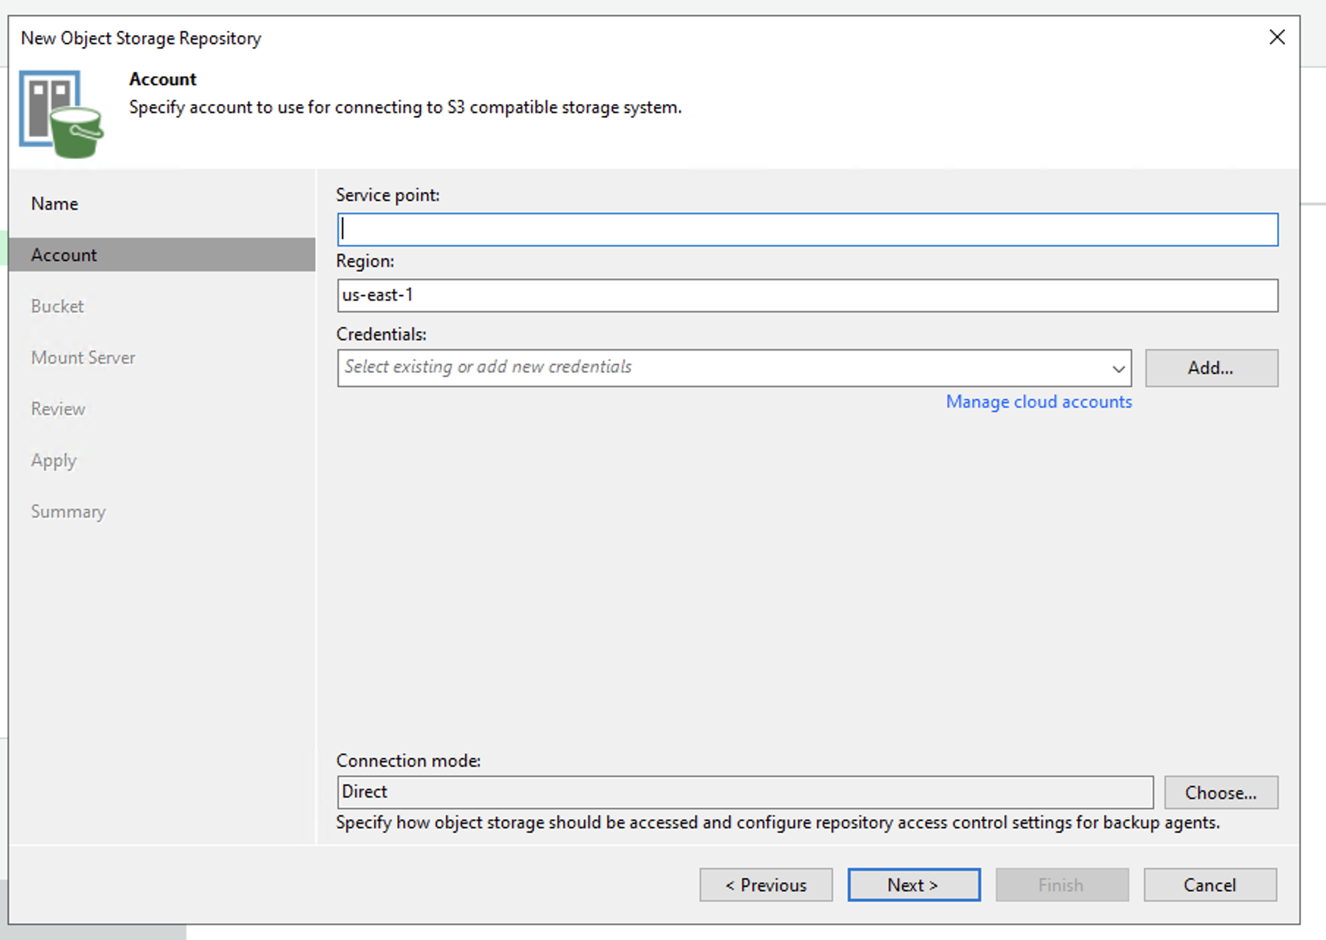The height and width of the screenshot is (940, 1326).
Task: Click the Connection mode description text
Action: coord(777,823)
